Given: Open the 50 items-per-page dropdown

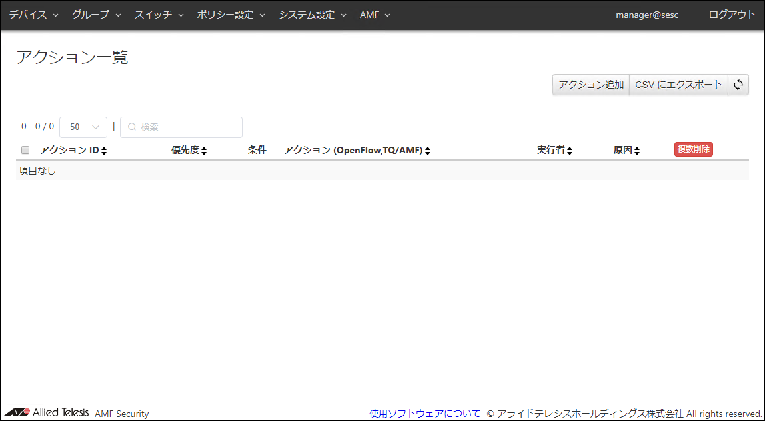Looking at the screenshot, I should pos(83,127).
